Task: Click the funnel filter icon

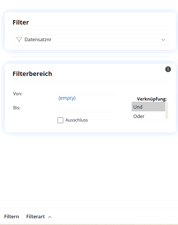Action: [19, 40]
